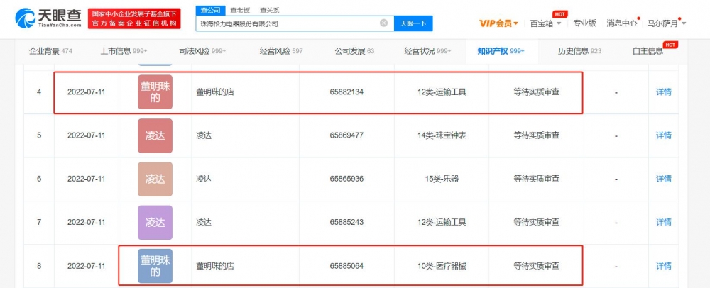Switch to the 上市信息 tab
Screen dimensions: 710x288
[124, 51]
